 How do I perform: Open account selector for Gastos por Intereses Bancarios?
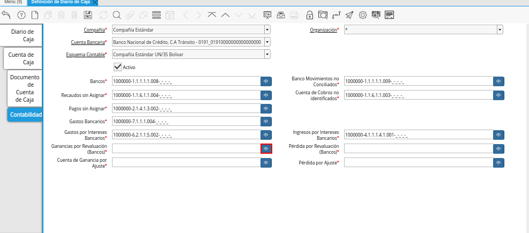pos(266,135)
